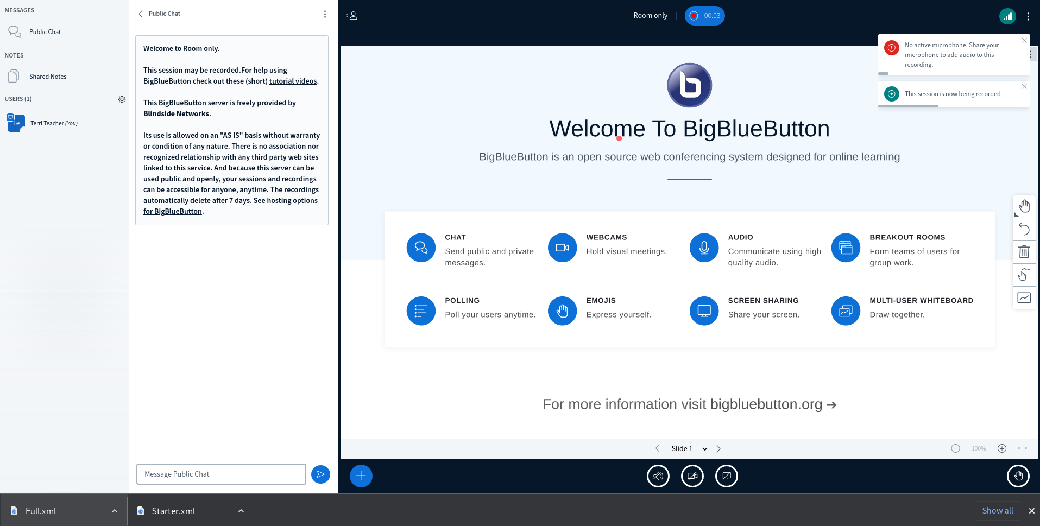This screenshot has height=526, width=1040.
Task: Turn on multi-user whiteboard
Action: point(1024,297)
